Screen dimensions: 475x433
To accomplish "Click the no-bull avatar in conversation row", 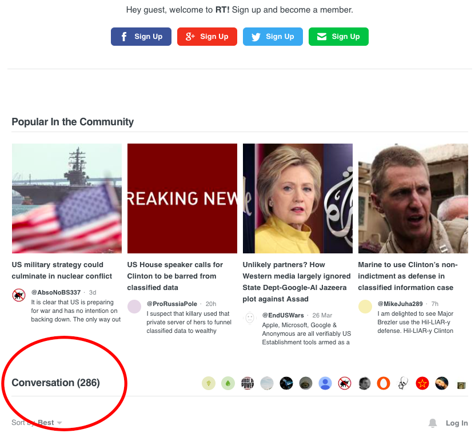I will click(x=345, y=384).
